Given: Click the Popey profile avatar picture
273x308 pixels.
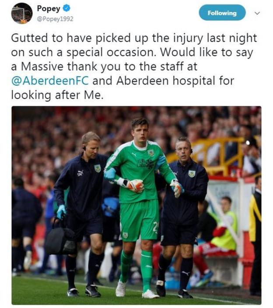Looking at the screenshot, I should (22, 14).
